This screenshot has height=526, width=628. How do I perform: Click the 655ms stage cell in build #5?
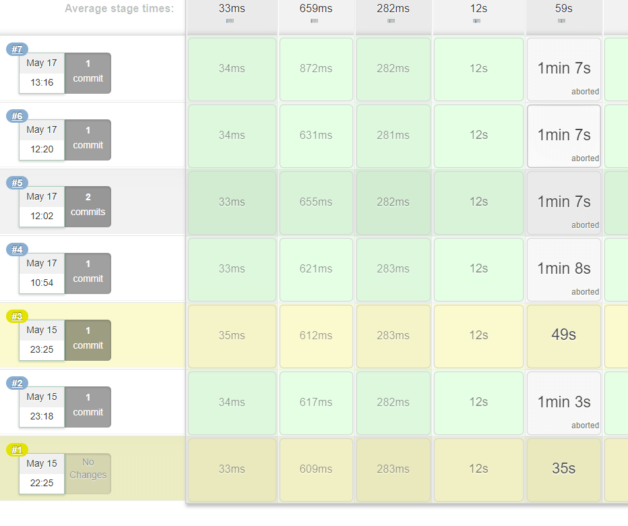tap(316, 202)
